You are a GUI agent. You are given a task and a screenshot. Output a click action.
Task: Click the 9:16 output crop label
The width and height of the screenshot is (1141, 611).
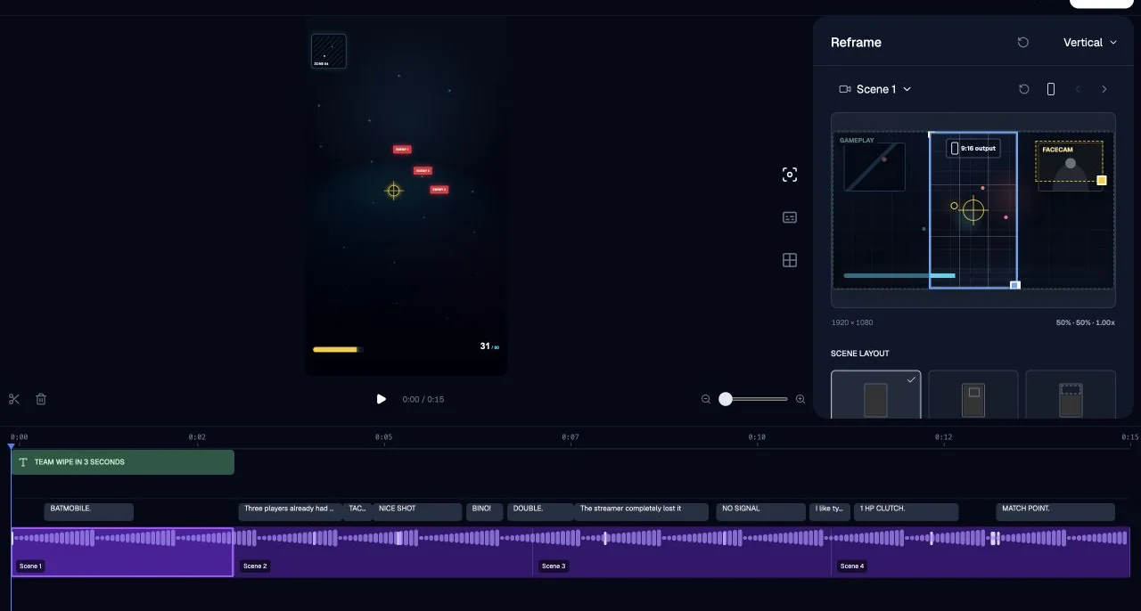(973, 148)
